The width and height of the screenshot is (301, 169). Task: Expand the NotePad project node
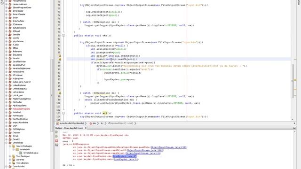click(6, 112)
